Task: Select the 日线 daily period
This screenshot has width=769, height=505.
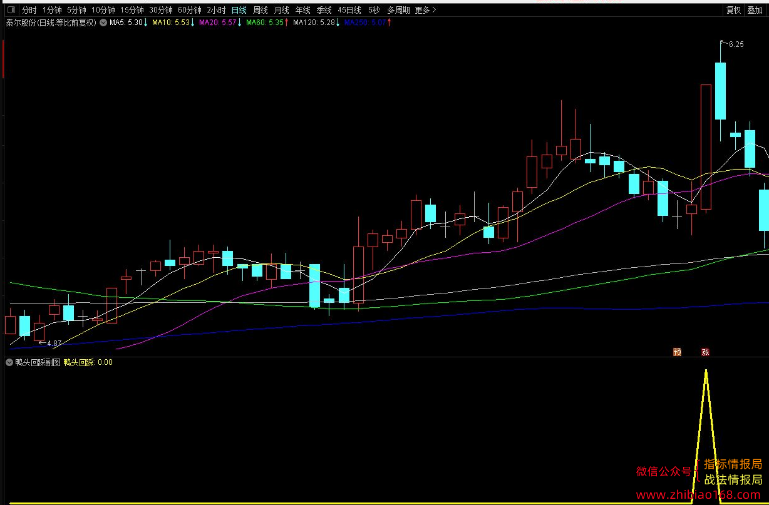Action: click(x=239, y=10)
